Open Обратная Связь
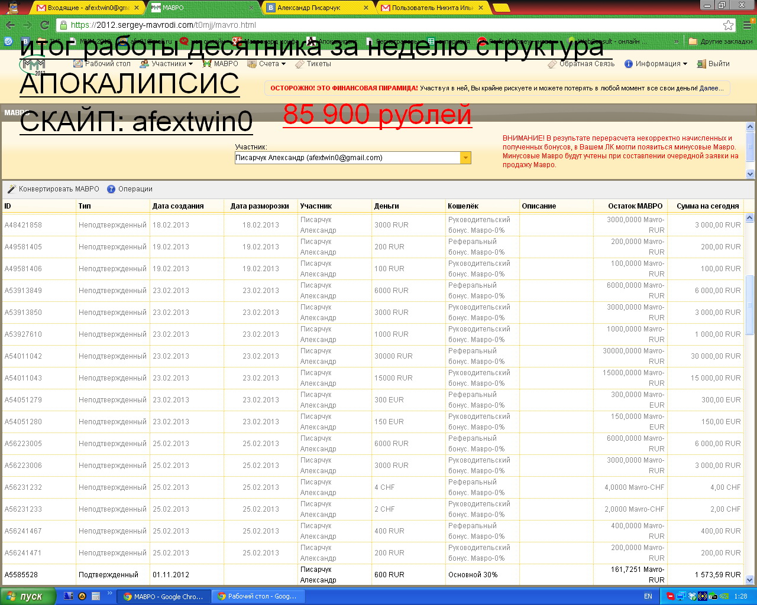The height and width of the screenshot is (605, 757). click(x=581, y=64)
